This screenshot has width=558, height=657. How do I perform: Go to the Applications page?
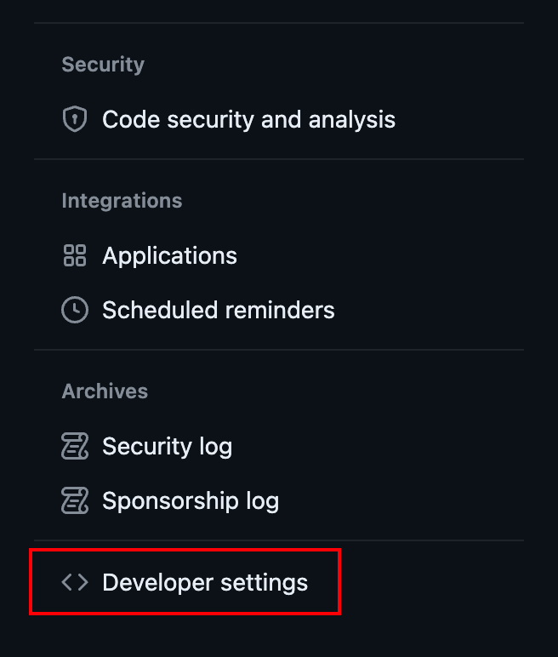[x=169, y=255]
